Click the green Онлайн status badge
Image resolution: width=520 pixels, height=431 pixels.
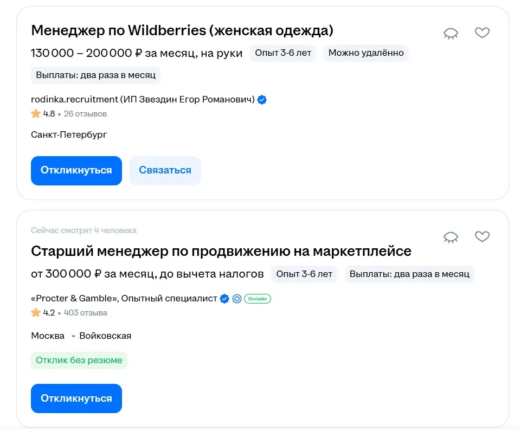(x=258, y=299)
